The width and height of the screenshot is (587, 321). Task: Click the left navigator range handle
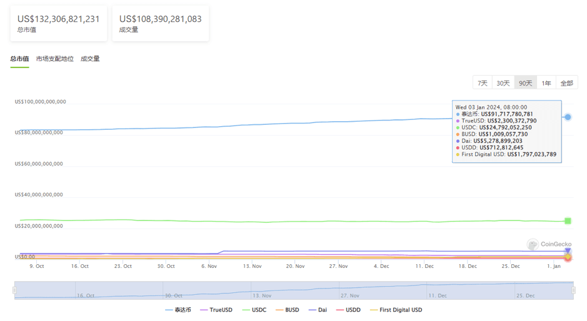14,290
